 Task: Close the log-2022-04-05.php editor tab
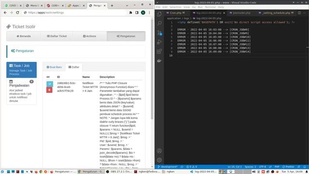pos(224,13)
